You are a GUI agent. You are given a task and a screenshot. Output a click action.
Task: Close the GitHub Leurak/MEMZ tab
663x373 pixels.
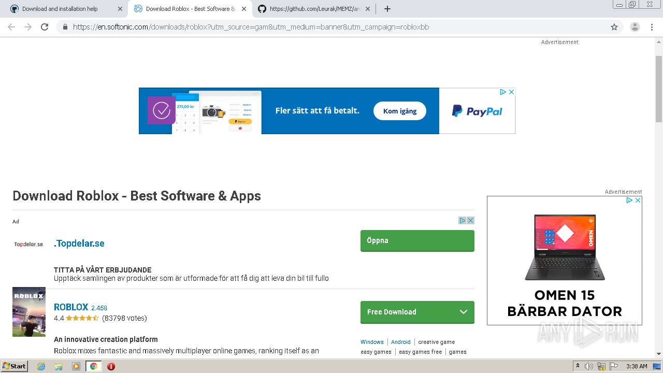(x=368, y=9)
